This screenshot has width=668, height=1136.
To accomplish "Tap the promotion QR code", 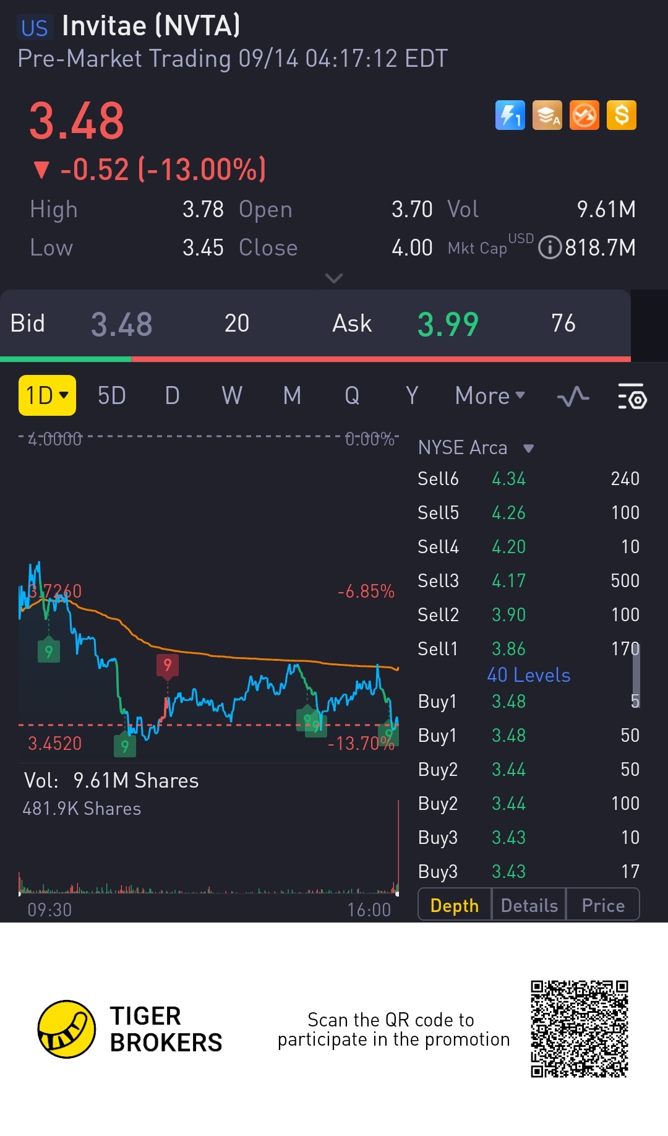I will pyautogui.click(x=580, y=1029).
